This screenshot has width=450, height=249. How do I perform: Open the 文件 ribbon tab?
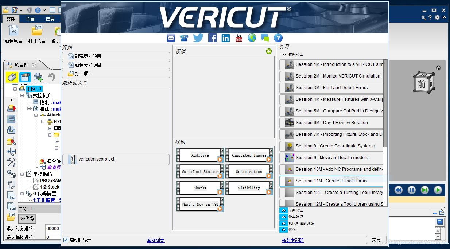click(x=11, y=19)
